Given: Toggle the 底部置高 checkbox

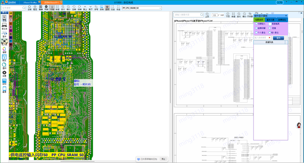Looking at the screenshot, I should [270, 24].
